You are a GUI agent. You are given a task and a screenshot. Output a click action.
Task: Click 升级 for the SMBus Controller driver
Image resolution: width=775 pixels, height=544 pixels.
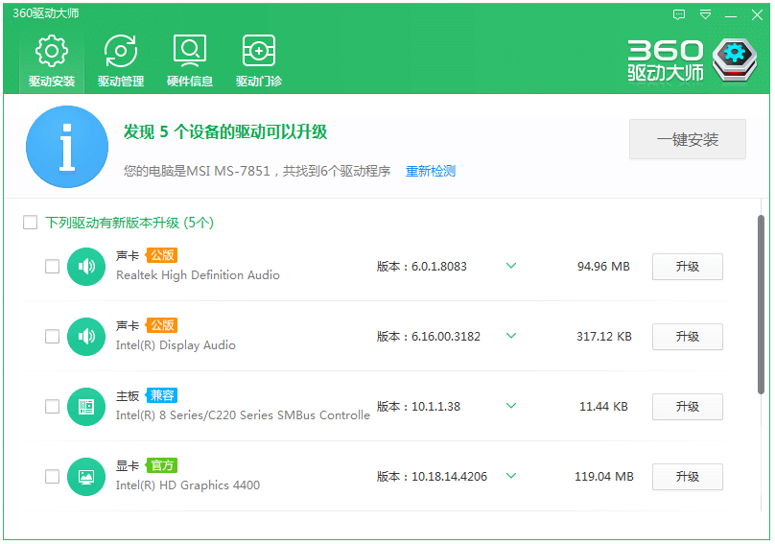coord(687,407)
